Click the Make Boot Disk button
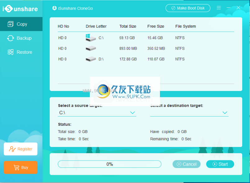 (x=188, y=8)
